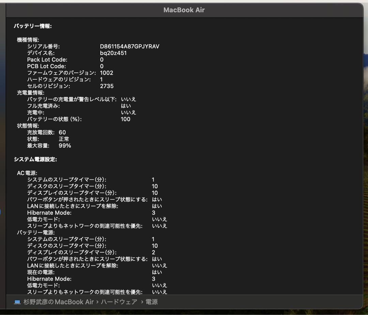Select 杉野武彦のMacBook Air in path bar
368x315 pixels.
tap(59, 302)
